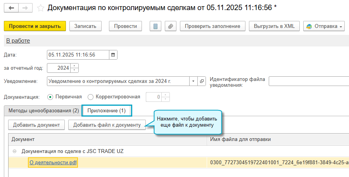Open the linked Уведомление form icon

click(x=202, y=81)
